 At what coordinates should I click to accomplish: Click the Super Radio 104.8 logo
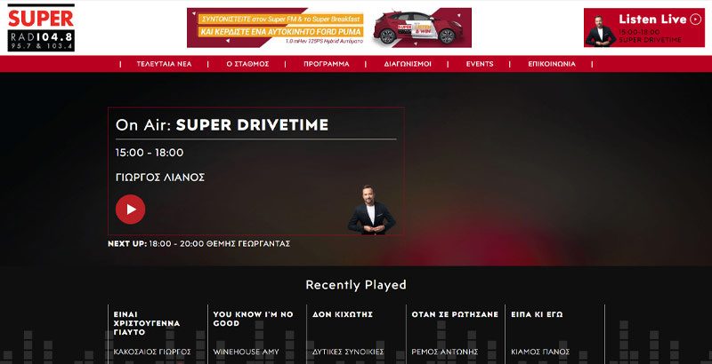41,28
